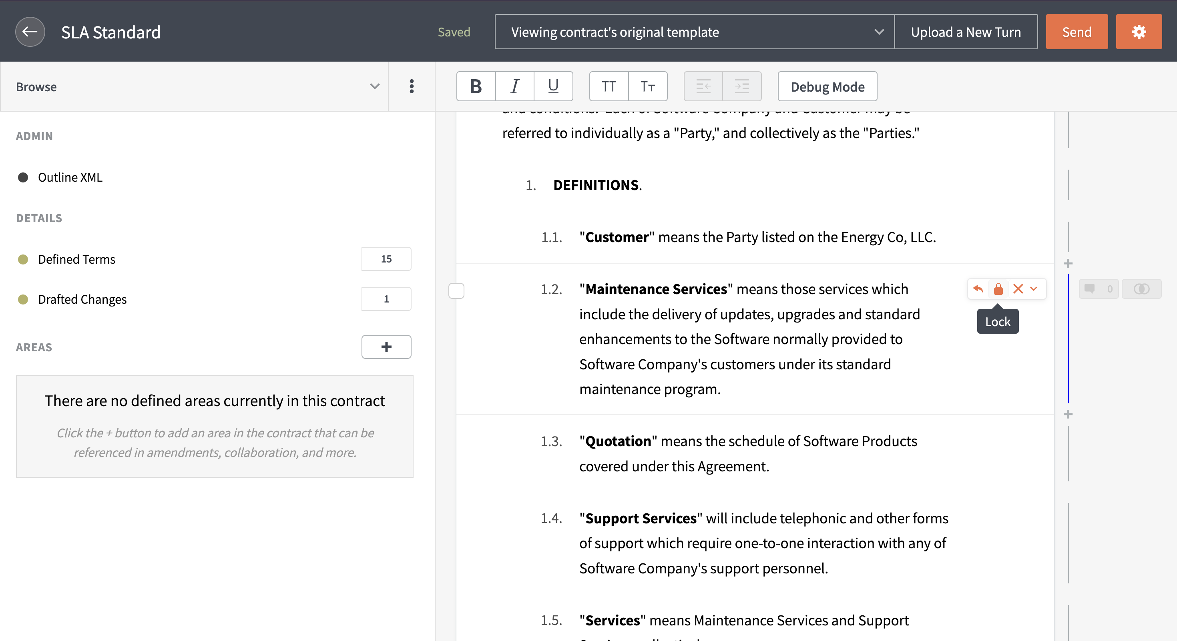Image resolution: width=1177 pixels, height=641 pixels.
Task: Click the all caps TT button
Action: coord(608,86)
